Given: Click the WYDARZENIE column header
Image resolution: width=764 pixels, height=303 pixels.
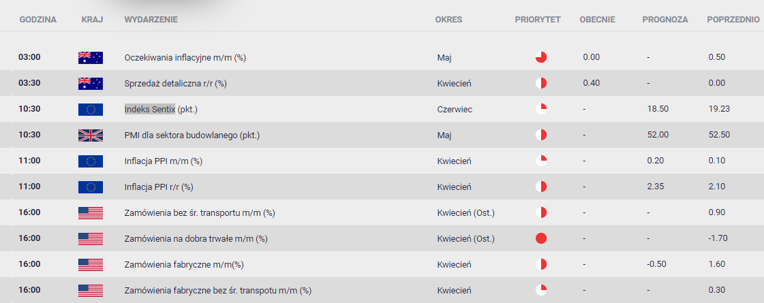Looking at the screenshot, I should pos(151,20).
